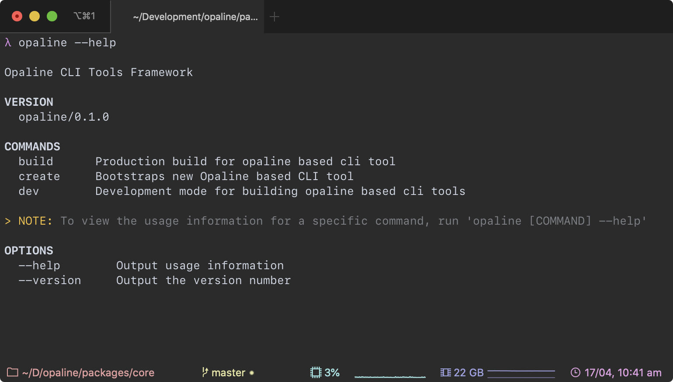Click 'Output the version number' description
This screenshot has width=673, height=382.
204,280
